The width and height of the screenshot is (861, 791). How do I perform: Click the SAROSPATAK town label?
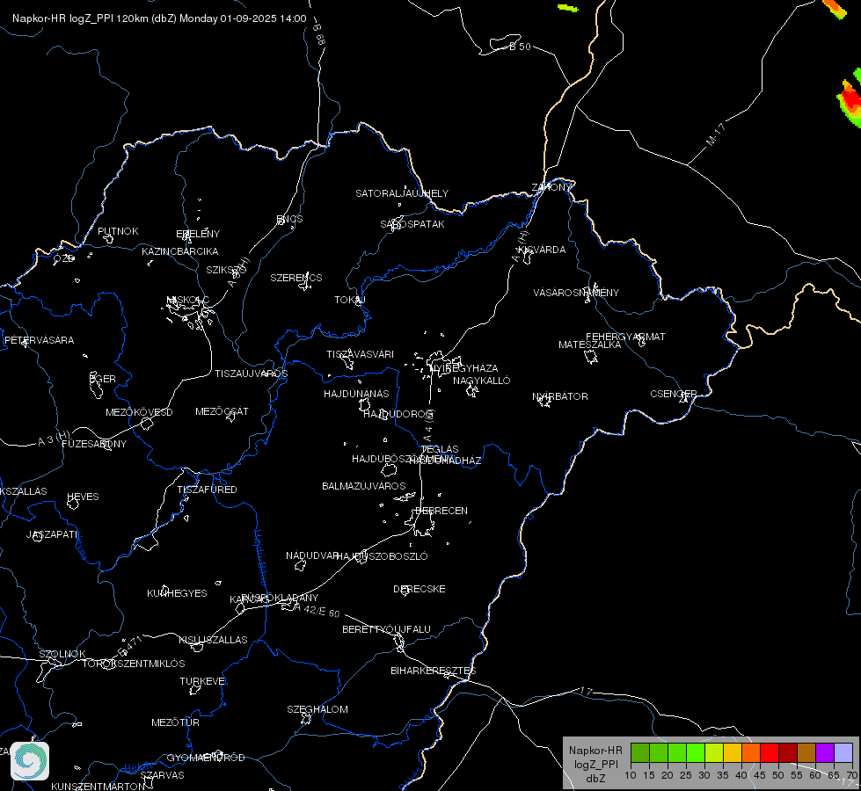point(412,224)
